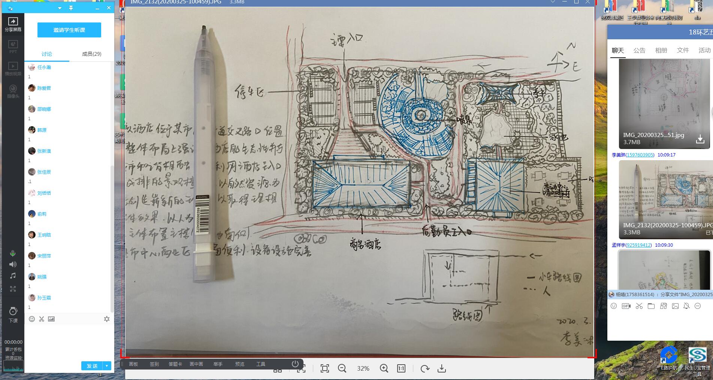Click the student name 孙玉霜
Viewport: 713px width, 380px height.
point(44,298)
